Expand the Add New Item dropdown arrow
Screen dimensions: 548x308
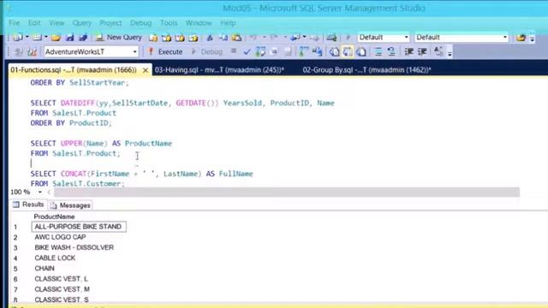point(45,37)
